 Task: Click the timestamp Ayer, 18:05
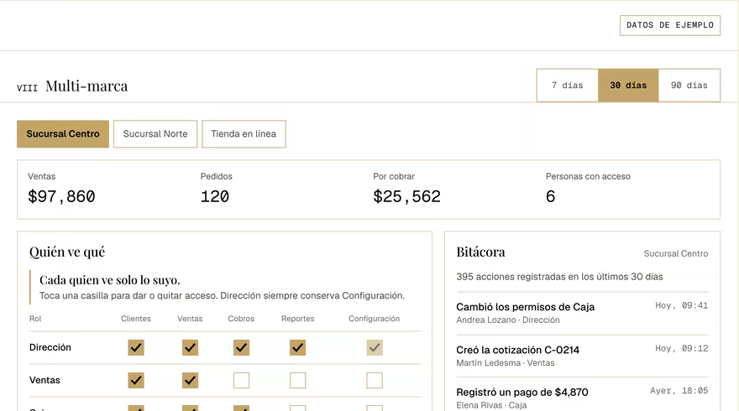tap(679, 391)
